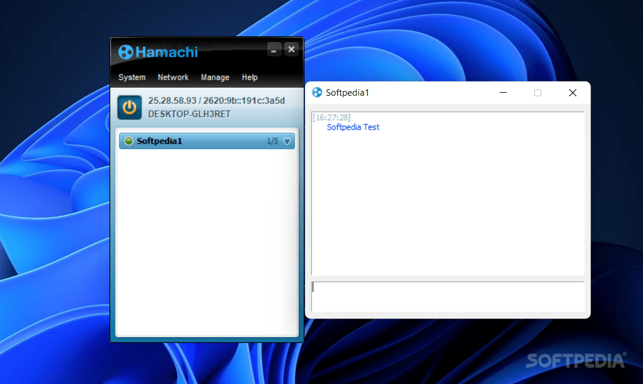Open the System menu
Image resolution: width=643 pixels, height=384 pixels.
tap(131, 77)
